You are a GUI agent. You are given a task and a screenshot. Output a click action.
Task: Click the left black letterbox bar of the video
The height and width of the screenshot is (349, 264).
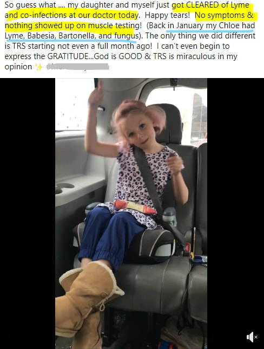28,213
